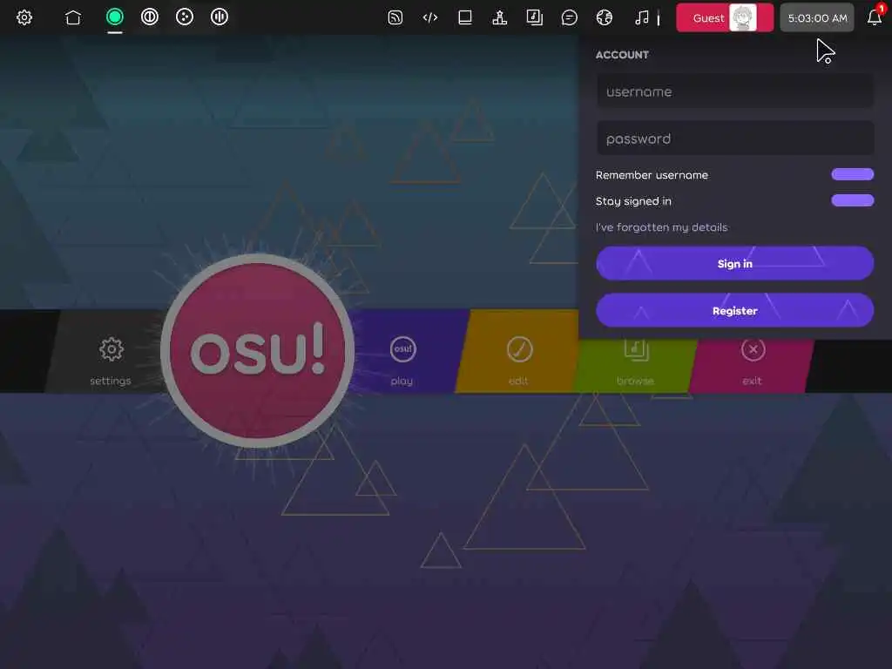Click the Guest account button
892x669 pixels.
(725, 17)
